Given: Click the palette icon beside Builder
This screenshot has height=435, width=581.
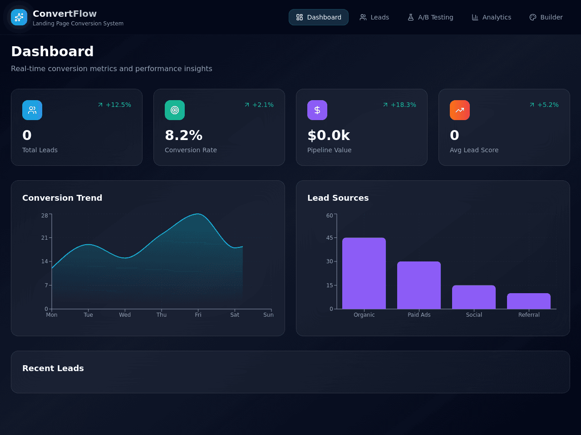Looking at the screenshot, I should (533, 17).
